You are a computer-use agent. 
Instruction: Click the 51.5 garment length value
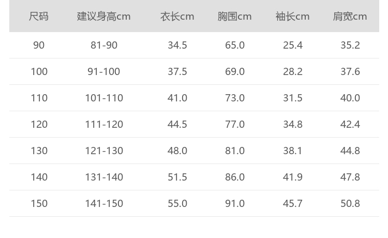(x=177, y=177)
